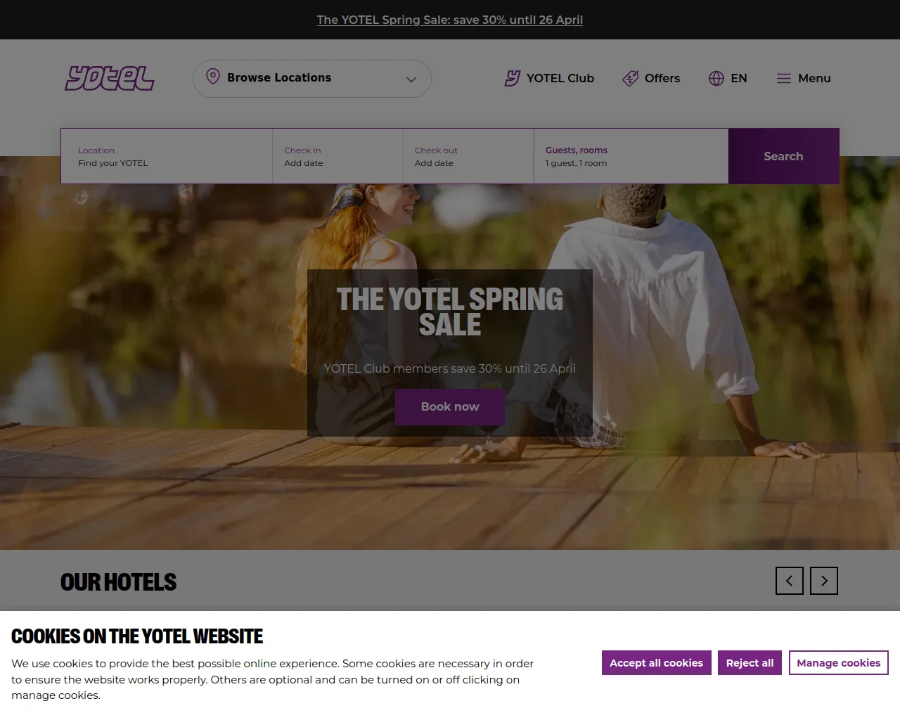Click the Spring Sale banner link
Viewport: 900px width, 720px height.
click(450, 20)
